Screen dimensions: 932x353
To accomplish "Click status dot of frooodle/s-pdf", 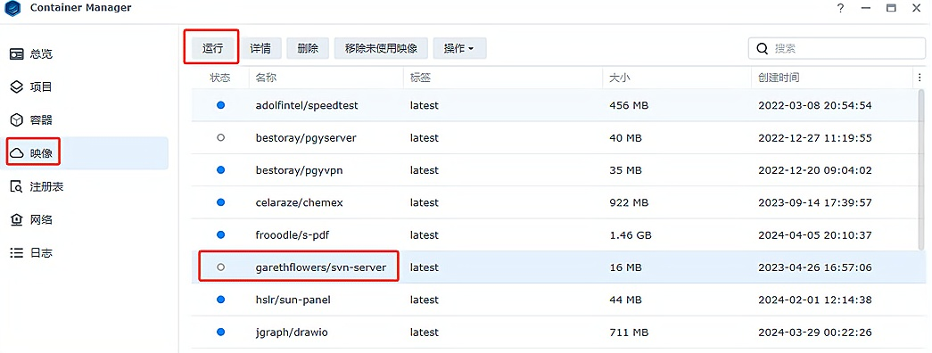I will click(x=220, y=234).
